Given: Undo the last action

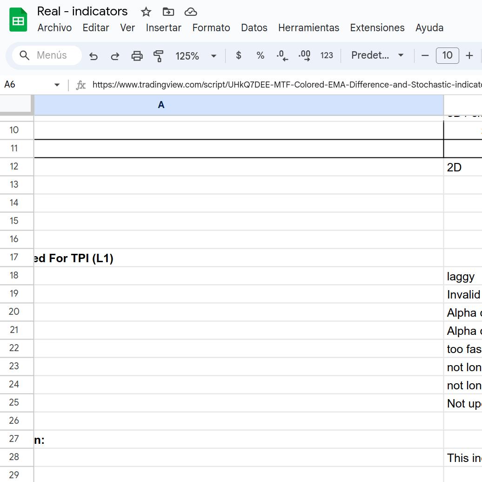Looking at the screenshot, I should point(94,56).
